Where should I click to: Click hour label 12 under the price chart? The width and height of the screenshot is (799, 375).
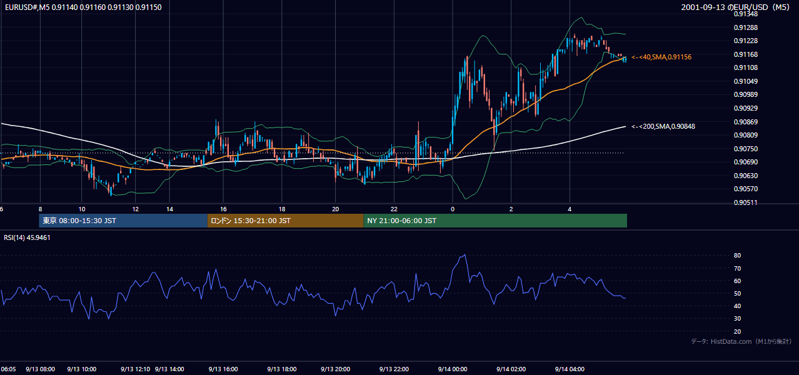point(135,209)
